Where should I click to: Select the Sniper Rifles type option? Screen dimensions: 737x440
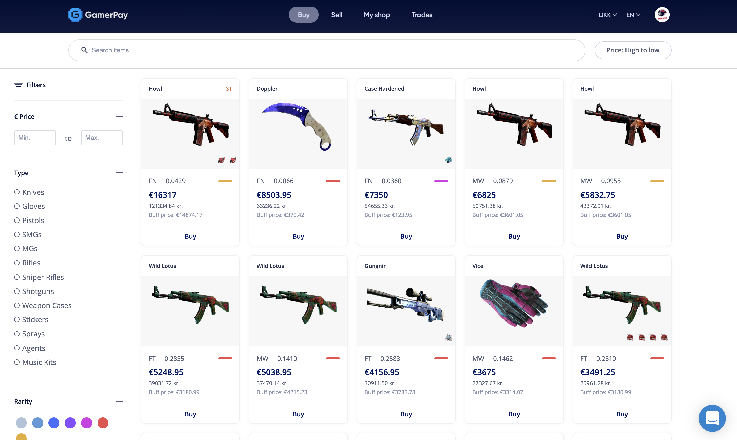coord(39,277)
